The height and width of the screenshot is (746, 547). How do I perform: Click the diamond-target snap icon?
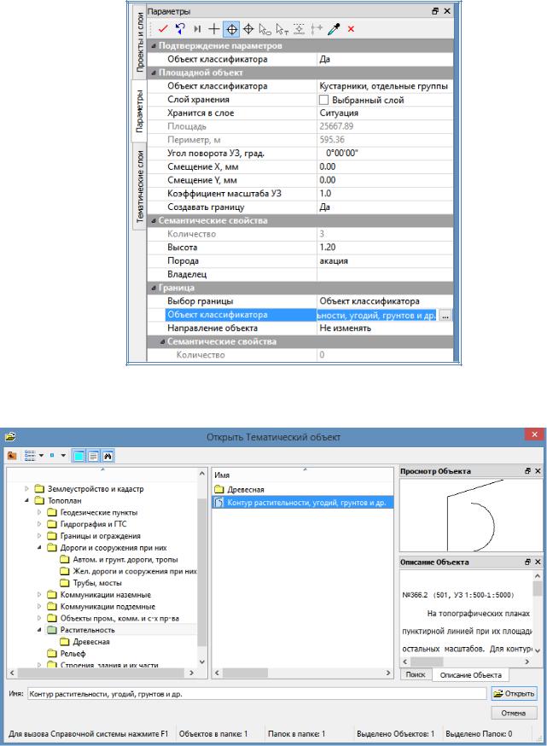click(x=248, y=29)
